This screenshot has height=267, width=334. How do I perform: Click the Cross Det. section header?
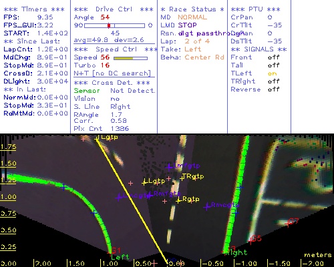(112, 83)
